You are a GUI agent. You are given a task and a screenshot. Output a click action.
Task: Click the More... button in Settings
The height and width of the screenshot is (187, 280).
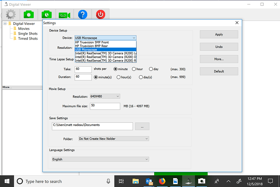coord(219,59)
